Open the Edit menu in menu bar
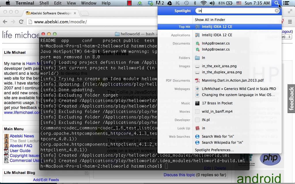 click(58, 3)
